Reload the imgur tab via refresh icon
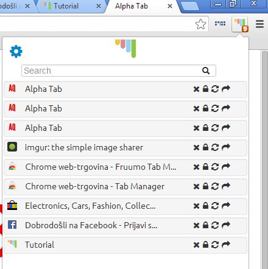The height and width of the screenshot is (269, 268). (x=215, y=147)
